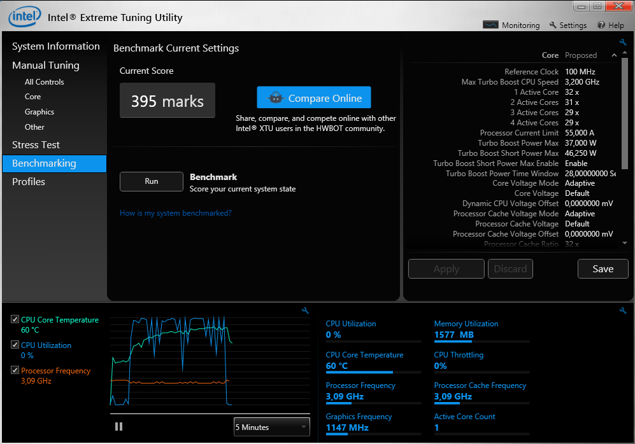Click the Processor Frequency progress bar
Viewport: 635px width, 444px height.
pyautogui.click(x=373, y=403)
